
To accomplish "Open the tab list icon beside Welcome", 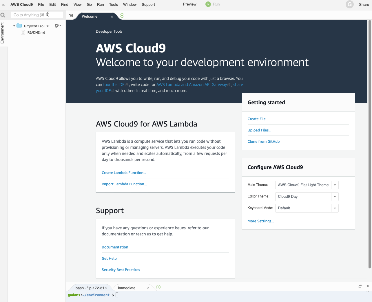I will coord(71,16).
